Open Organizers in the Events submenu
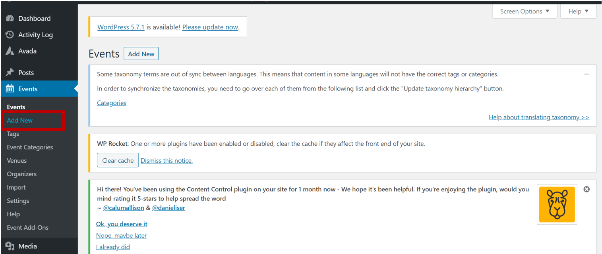602x254 pixels. [21, 174]
